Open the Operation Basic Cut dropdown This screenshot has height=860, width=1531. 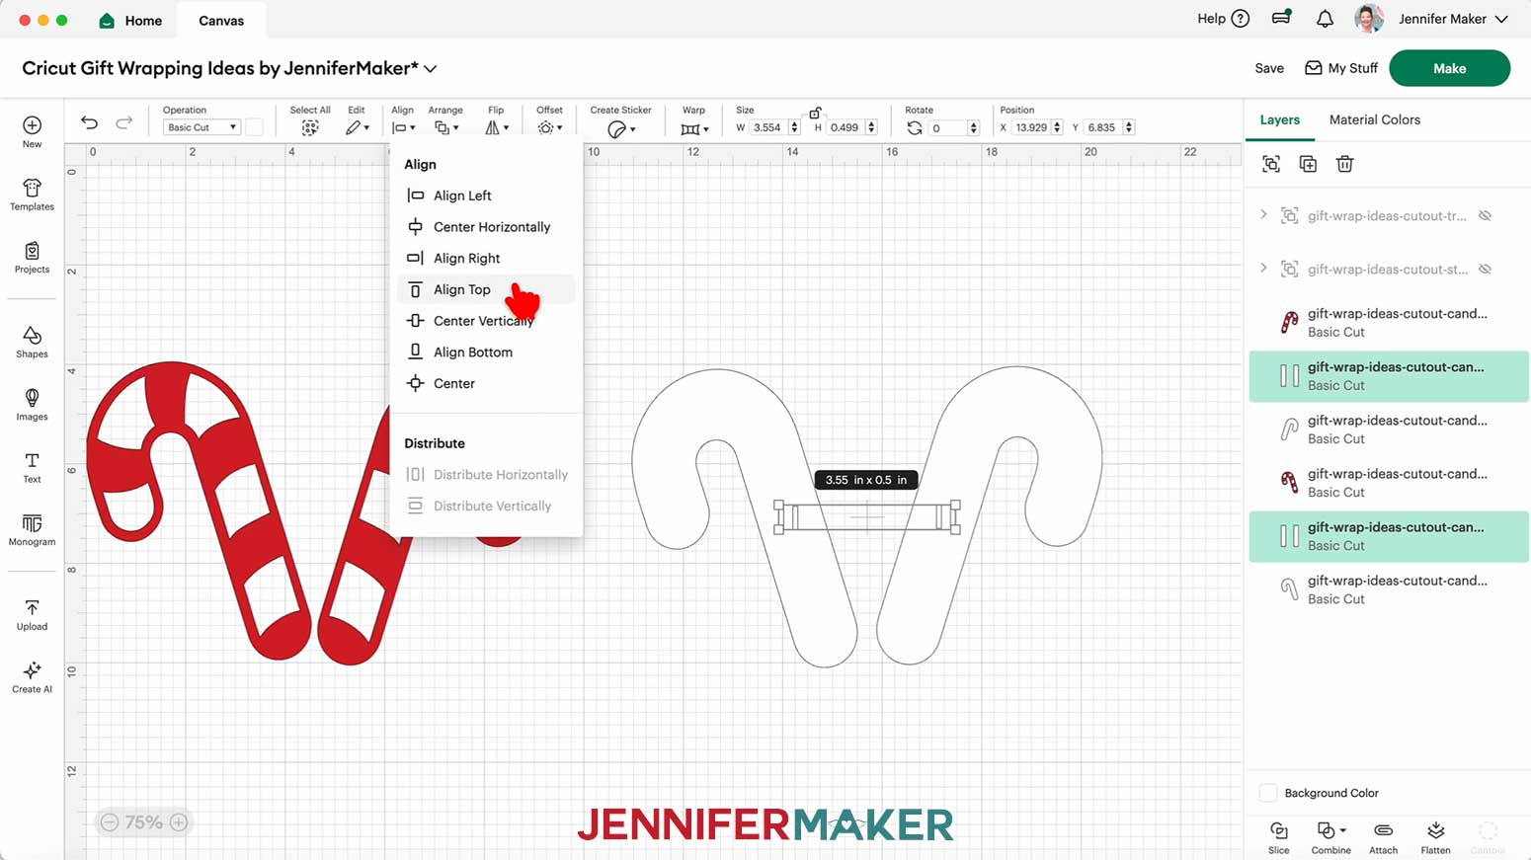[x=201, y=127]
